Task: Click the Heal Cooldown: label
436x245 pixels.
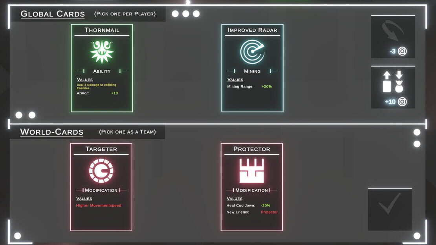Action: coord(241,205)
